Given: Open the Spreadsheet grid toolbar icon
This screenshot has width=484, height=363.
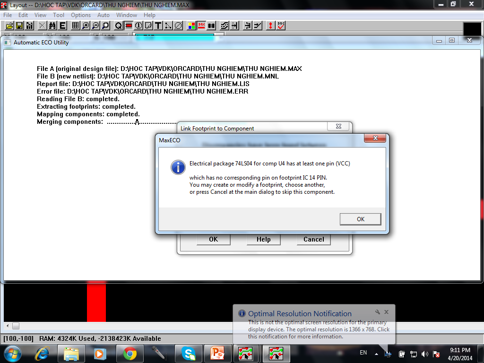Looking at the screenshot, I should pos(75,26).
